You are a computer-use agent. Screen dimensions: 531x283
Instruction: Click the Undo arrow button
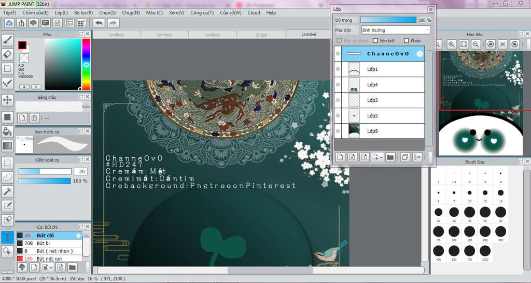(99, 23)
